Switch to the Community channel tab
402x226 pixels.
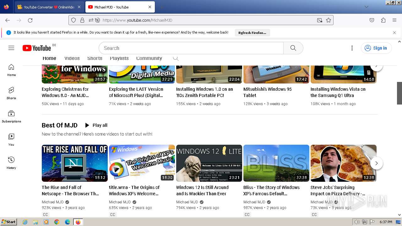pos(149,58)
